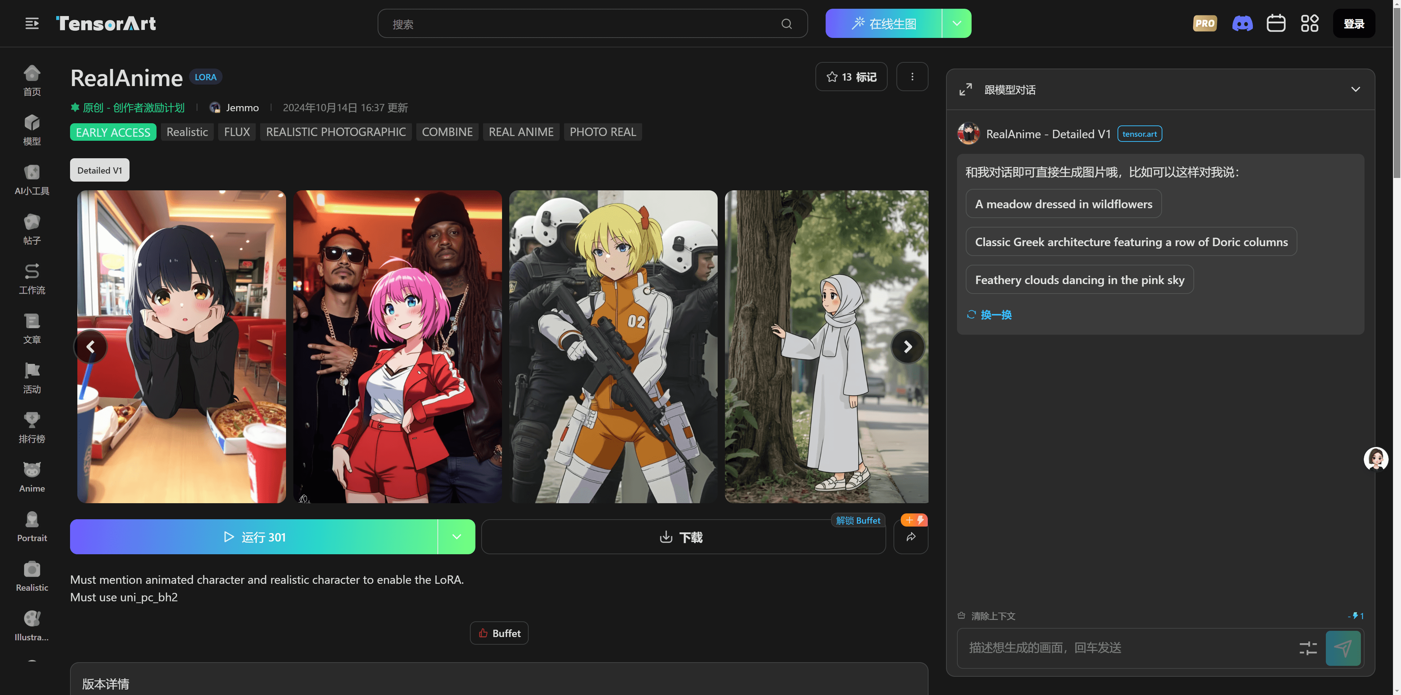The width and height of the screenshot is (1401, 695).
Task: Click the share arrow icon
Action: pyautogui.click(x=911, y=537)
